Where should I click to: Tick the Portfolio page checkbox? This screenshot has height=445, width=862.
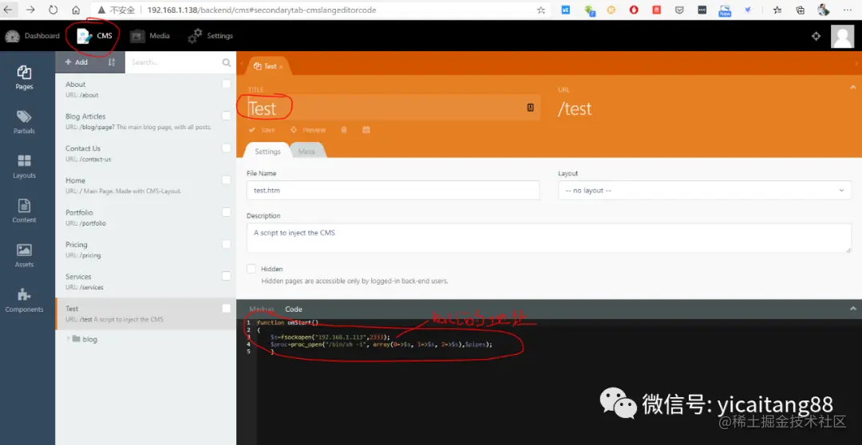[x=227, y=212]
